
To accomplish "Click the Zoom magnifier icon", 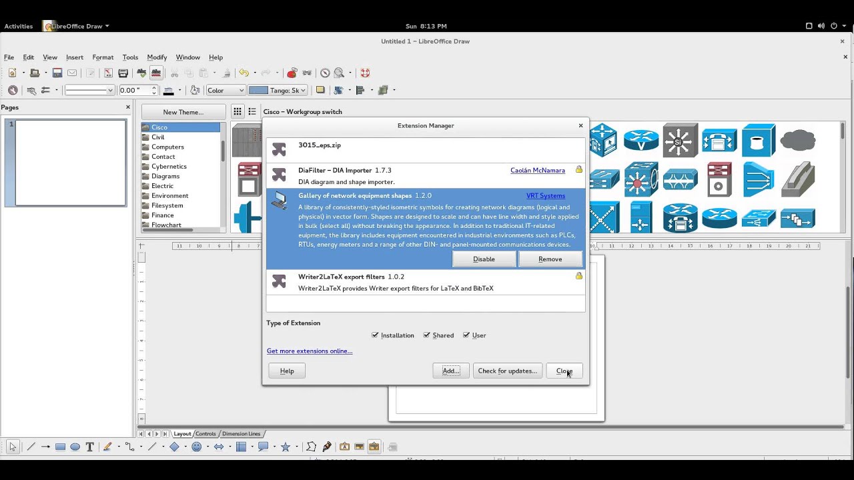I will (339, 73).
